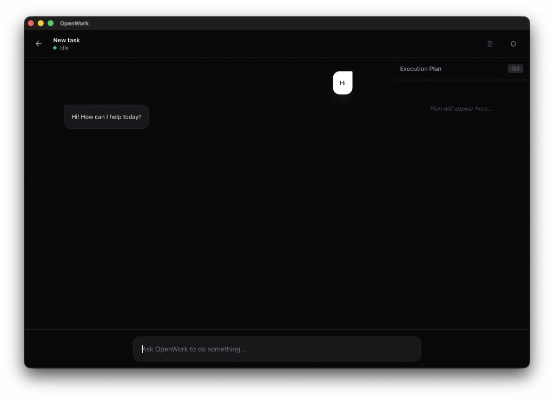Open the Execution Plan panel header
The height and width of the screenshot is (400, 554).
[421, 69]
